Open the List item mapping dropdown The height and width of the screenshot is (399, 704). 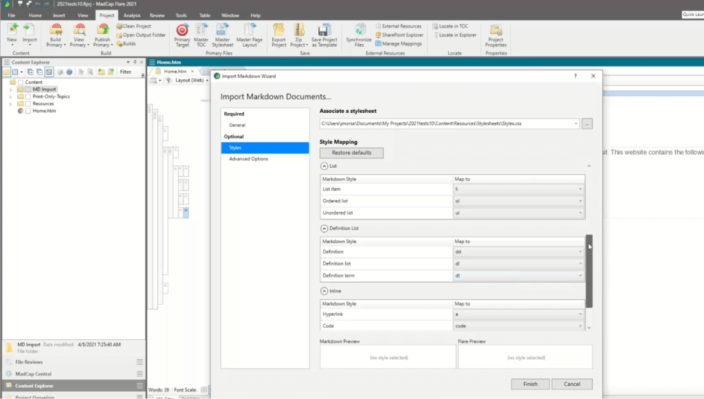point(580,189)
